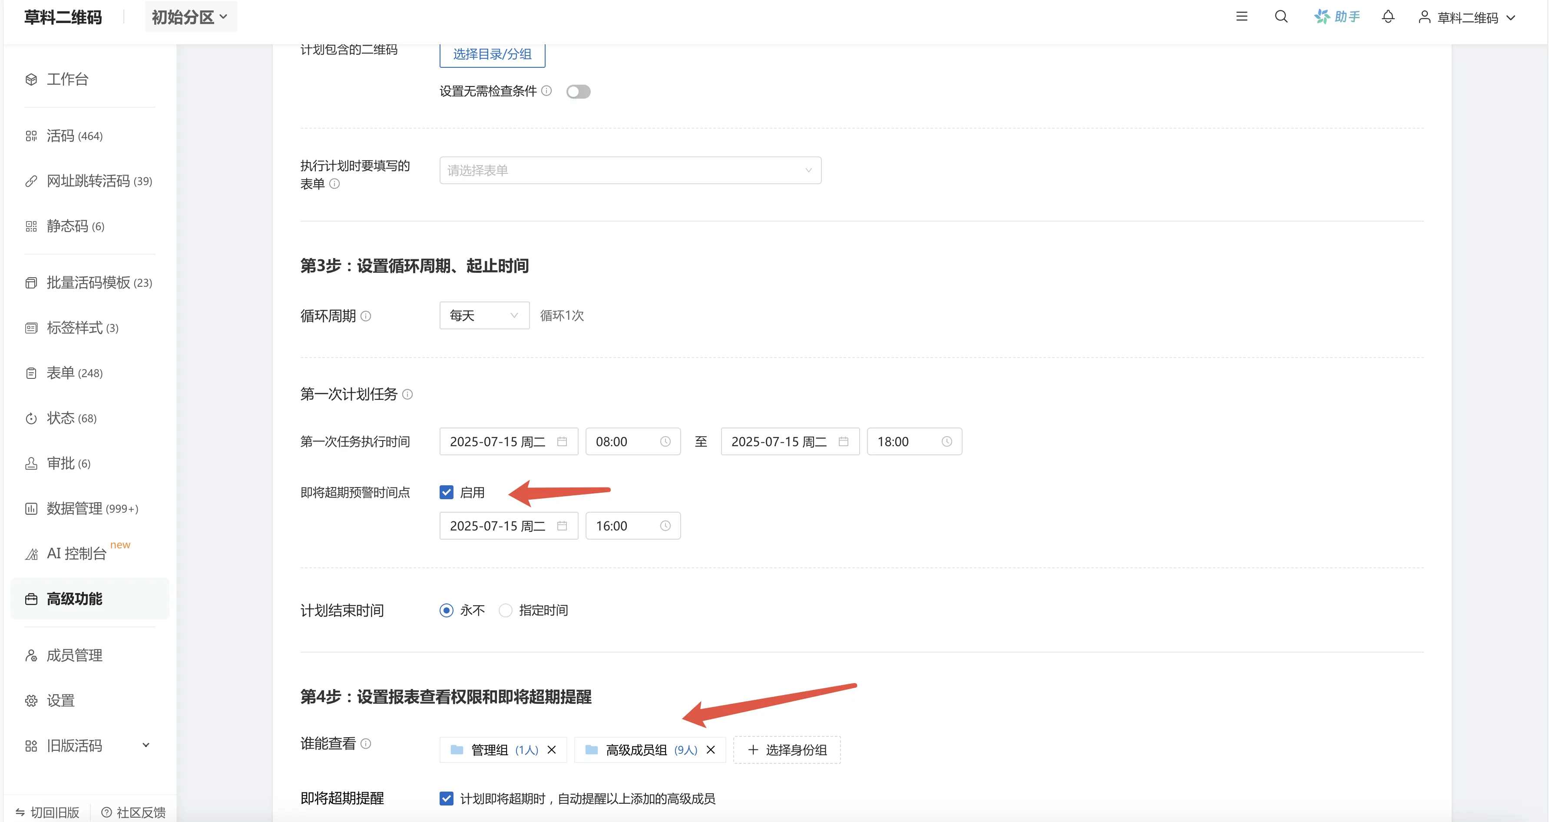Click the 08:00 start time field
This screenshot has width=1549, height=822.
click(x=633, y=442)
